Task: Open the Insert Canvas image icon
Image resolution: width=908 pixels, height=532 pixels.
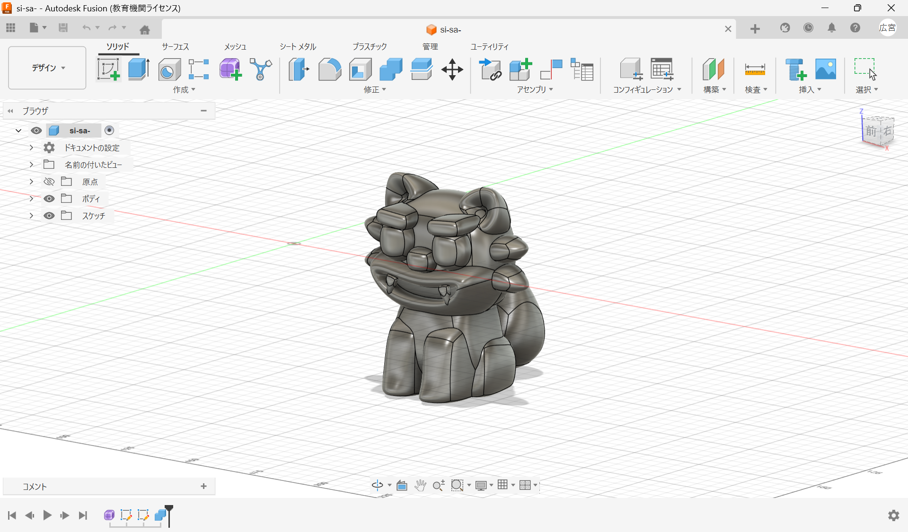Action: tap(826, 70)
